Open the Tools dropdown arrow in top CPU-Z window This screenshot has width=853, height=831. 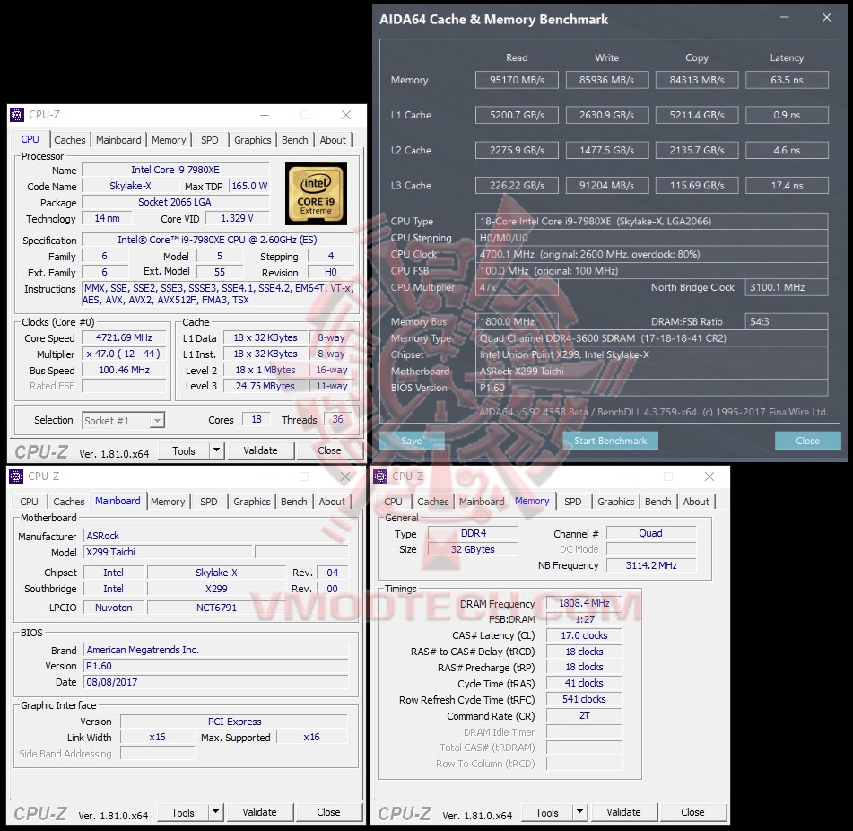click(217, 450)
